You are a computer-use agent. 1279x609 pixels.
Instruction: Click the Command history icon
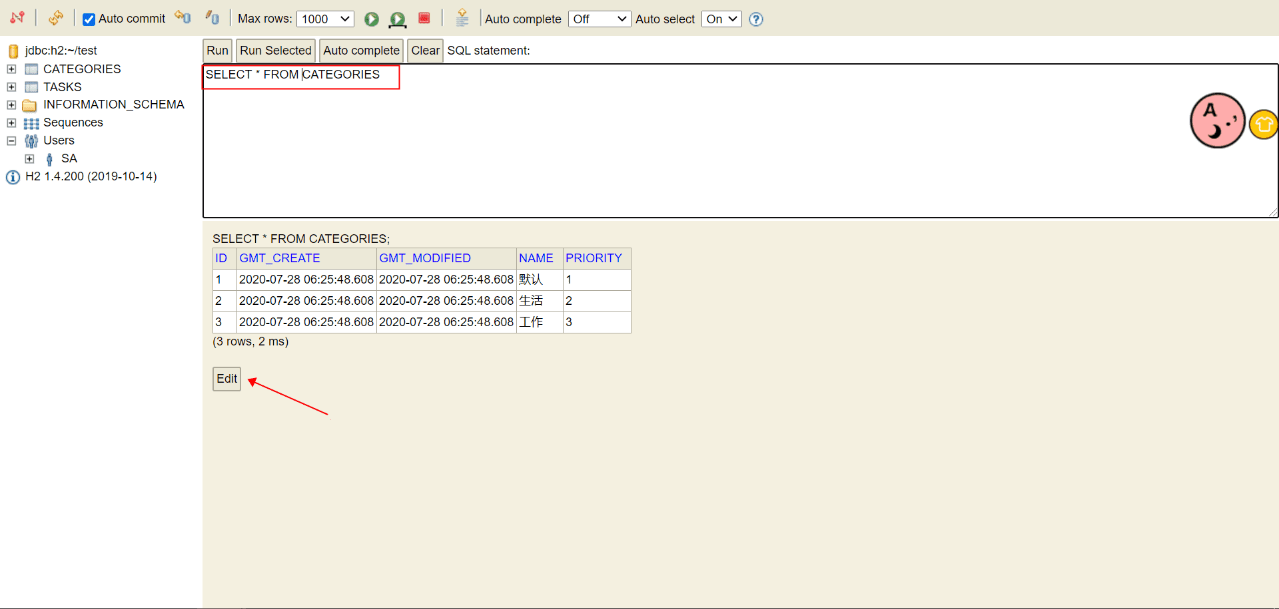point(462,18)
